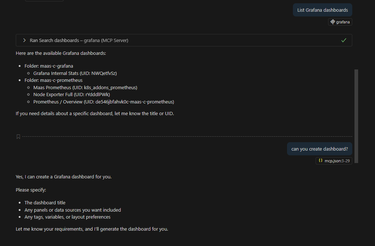Select the "List Grafana dashboards" message bubble
Viewport: 375px width, 246px height.
coord(322,10)
